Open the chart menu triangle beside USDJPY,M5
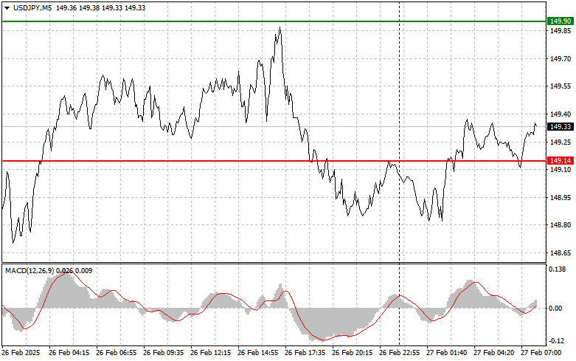 point(7,7)
